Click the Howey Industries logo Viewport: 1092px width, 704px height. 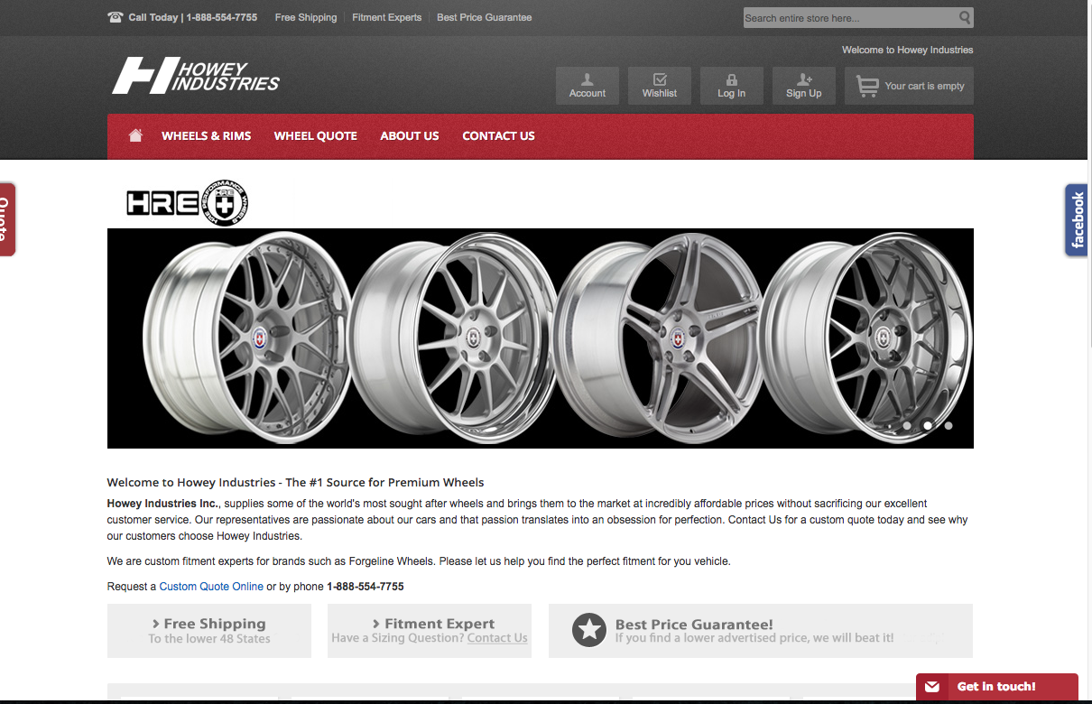[196, 76]
